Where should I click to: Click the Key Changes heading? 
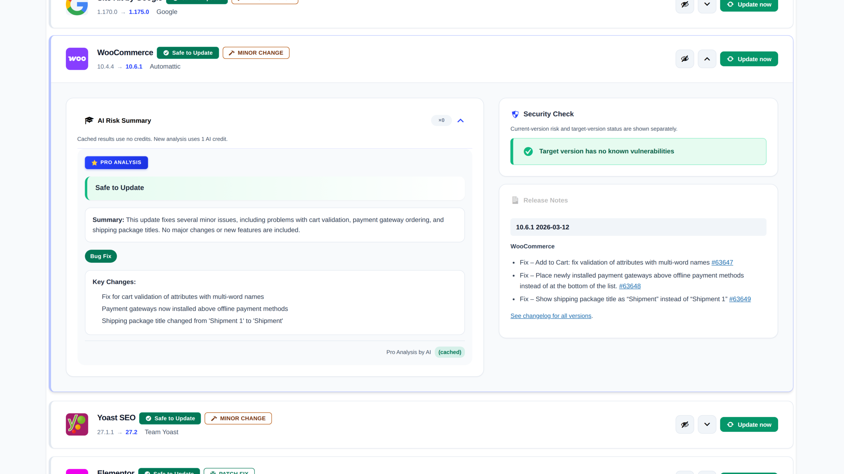(x=114, y=282)
